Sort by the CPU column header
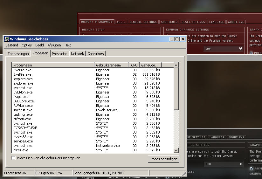This screenshot has height=179, width=262. point(134,65)
